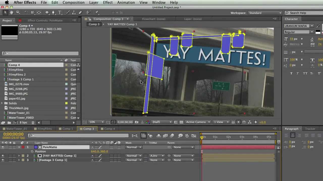Select the Unified Camera tool
323x181 pixels.
click(x=33, y=13)
